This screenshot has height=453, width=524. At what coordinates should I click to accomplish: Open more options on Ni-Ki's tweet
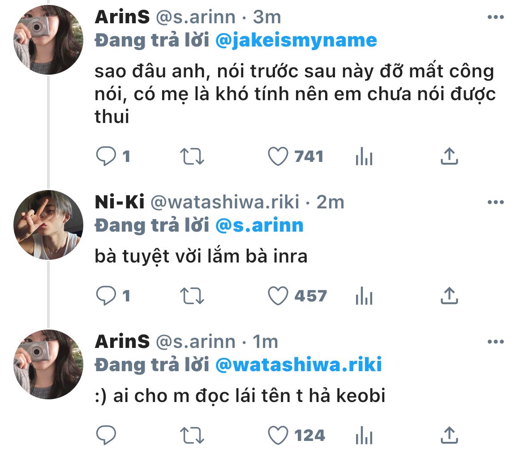(x=495, y=203)
